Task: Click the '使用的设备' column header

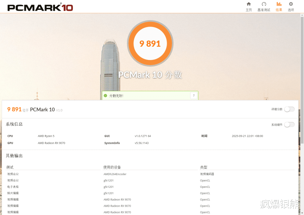Action: click(112, 167)
